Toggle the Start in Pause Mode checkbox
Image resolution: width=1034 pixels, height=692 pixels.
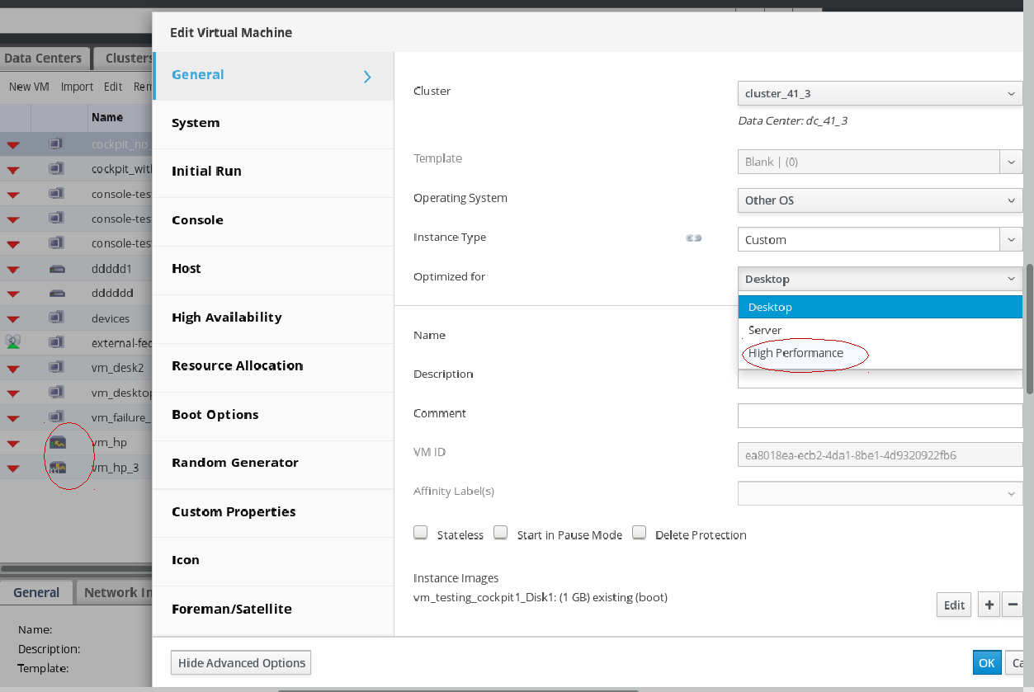tap(501, 533)
